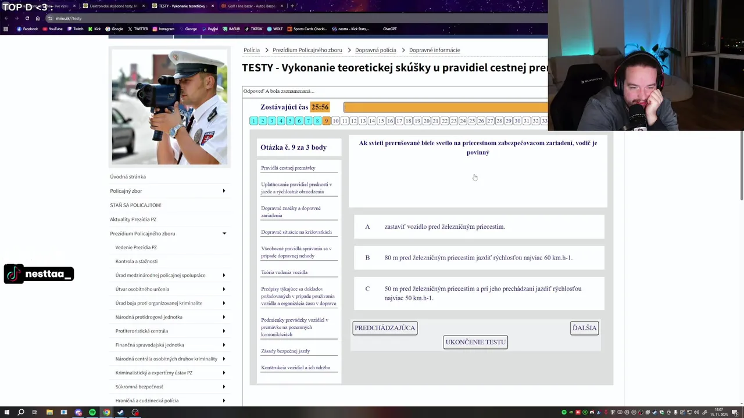Screen dimensions: 744x418
Task: Click browser back arrow
Action: coord(6,18)
